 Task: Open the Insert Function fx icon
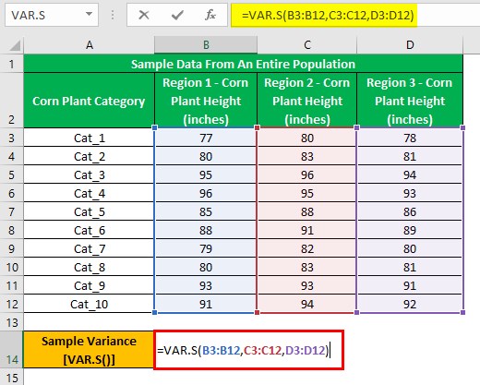[x=210, y=15]
